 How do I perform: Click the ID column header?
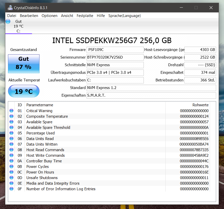point(20,105)
